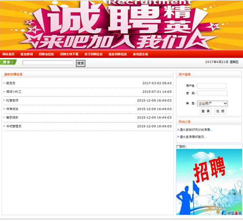
Task: Click the 诚聘精英 header banner
Action: pos(121,25)
